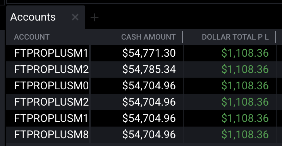Select FTPROPLUSM2 account with cash $54,704.96
This screenshot has height=146, width=282.
tap(51, 102)
